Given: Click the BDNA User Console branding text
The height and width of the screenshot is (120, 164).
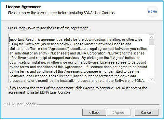Looking at the screenshot, I should coord(21,104).
